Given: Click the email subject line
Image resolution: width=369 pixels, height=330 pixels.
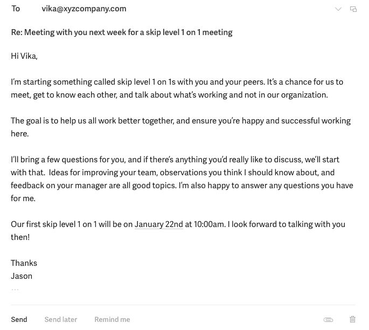Looking at the screenshot, I should pos(122,32).
